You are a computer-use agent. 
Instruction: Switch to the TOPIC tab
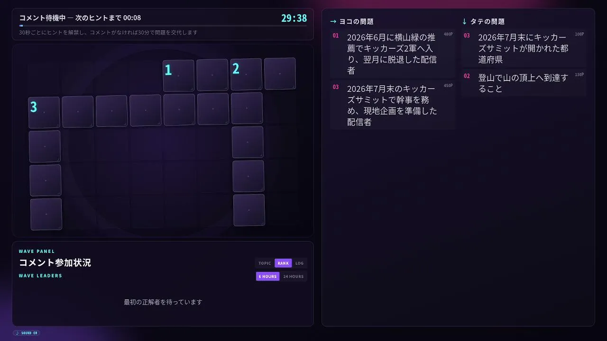click(265, 263)
